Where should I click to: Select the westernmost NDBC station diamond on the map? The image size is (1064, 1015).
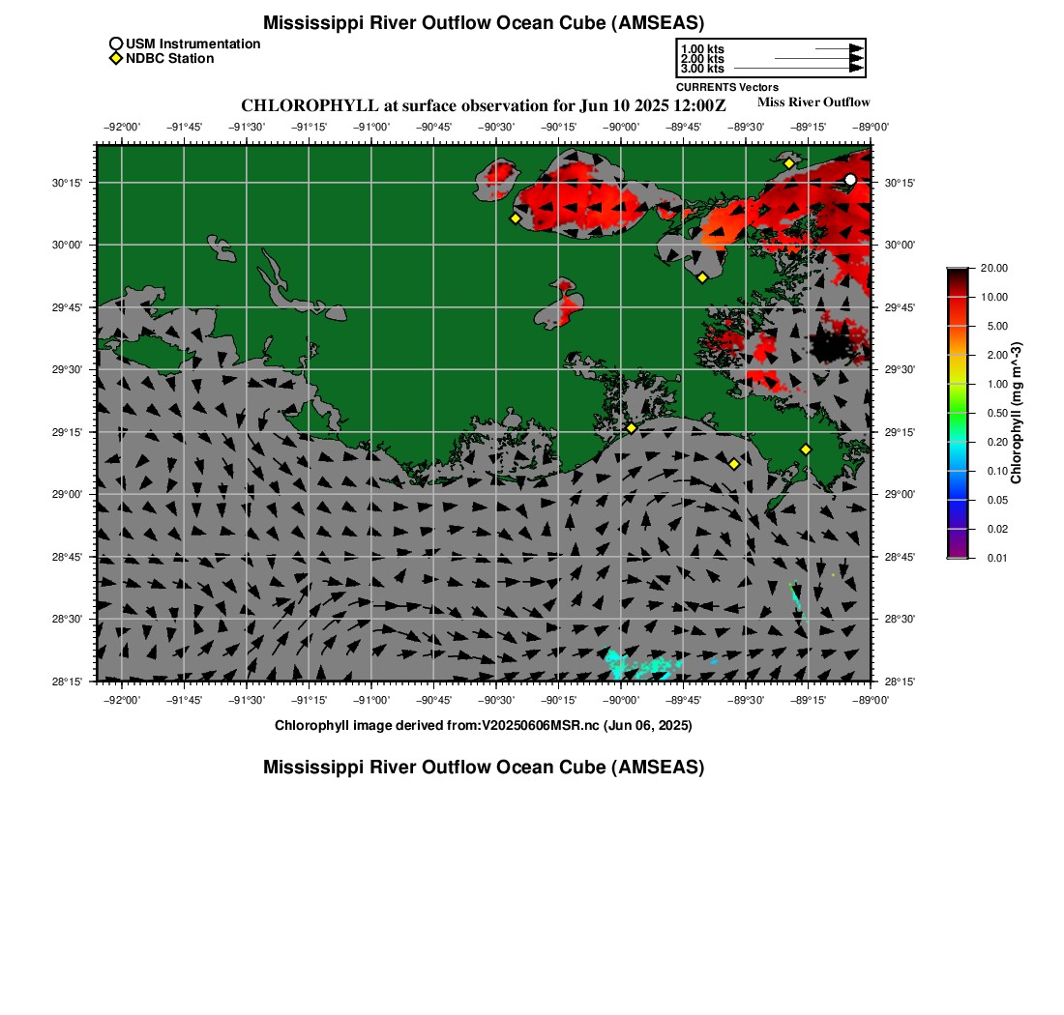(516, 218)
